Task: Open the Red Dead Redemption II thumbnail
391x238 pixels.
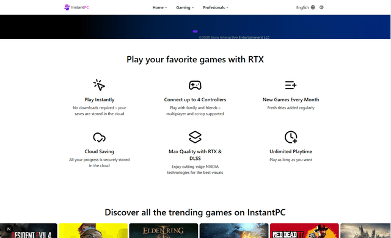Action: 304,231
